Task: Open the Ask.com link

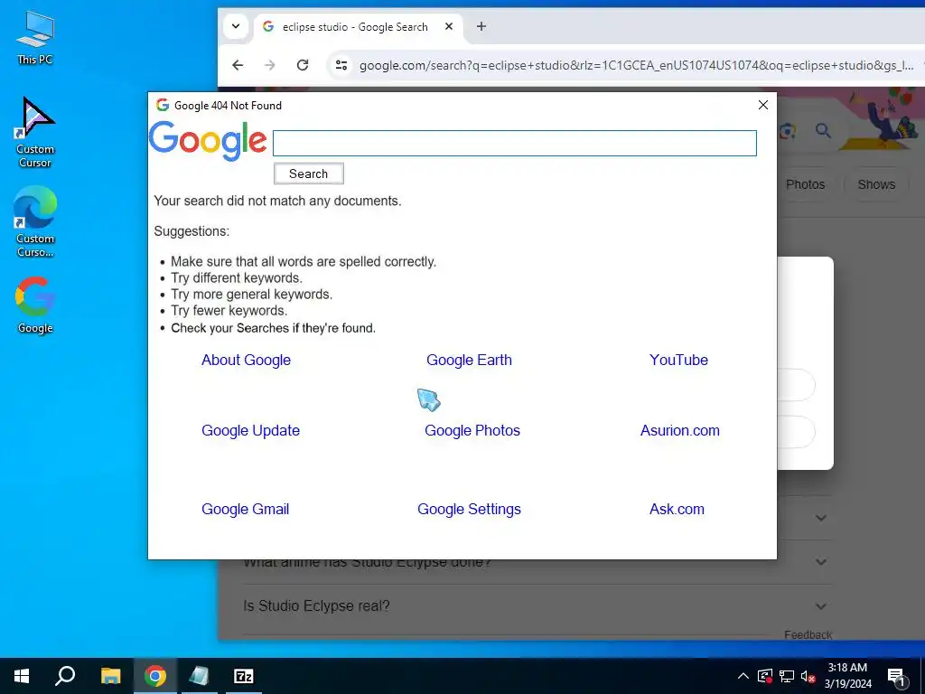Action: click(677, 509)
